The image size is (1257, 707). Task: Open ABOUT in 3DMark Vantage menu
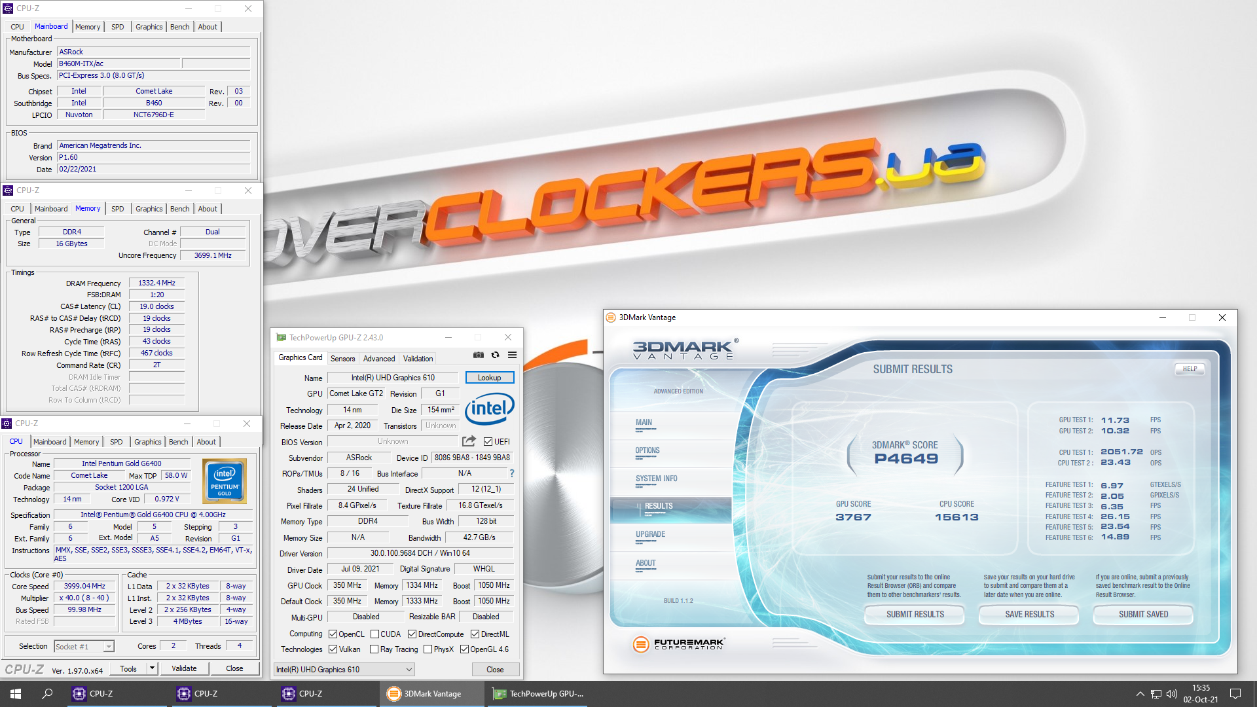tap(646, 563)
